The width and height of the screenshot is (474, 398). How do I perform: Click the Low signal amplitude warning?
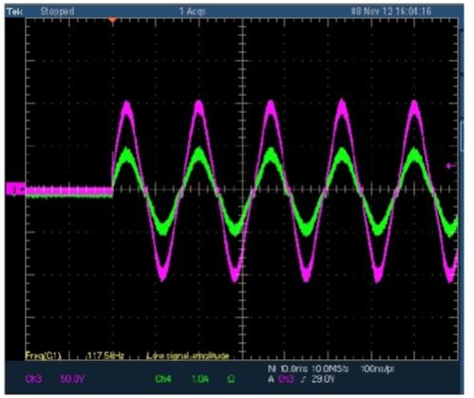click(187, 356)
